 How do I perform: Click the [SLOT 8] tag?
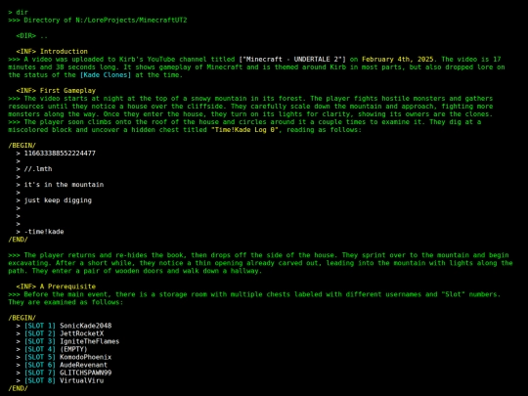point(40,380)
